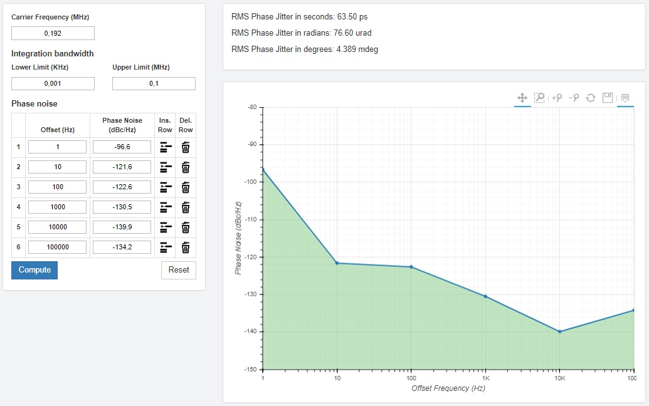
Task: Click insert row icon for row 1
Action: pyautogui.click(x=165, y=147)
